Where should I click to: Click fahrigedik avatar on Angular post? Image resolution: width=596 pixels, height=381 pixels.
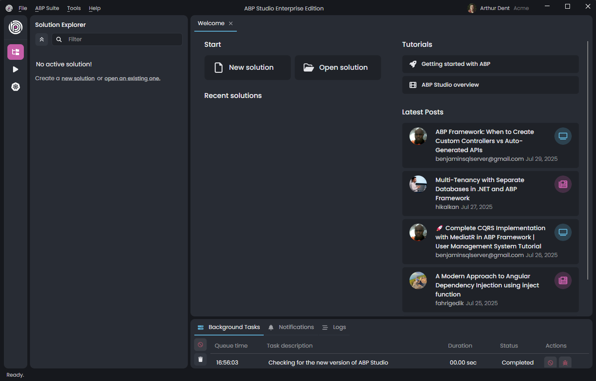418,280
